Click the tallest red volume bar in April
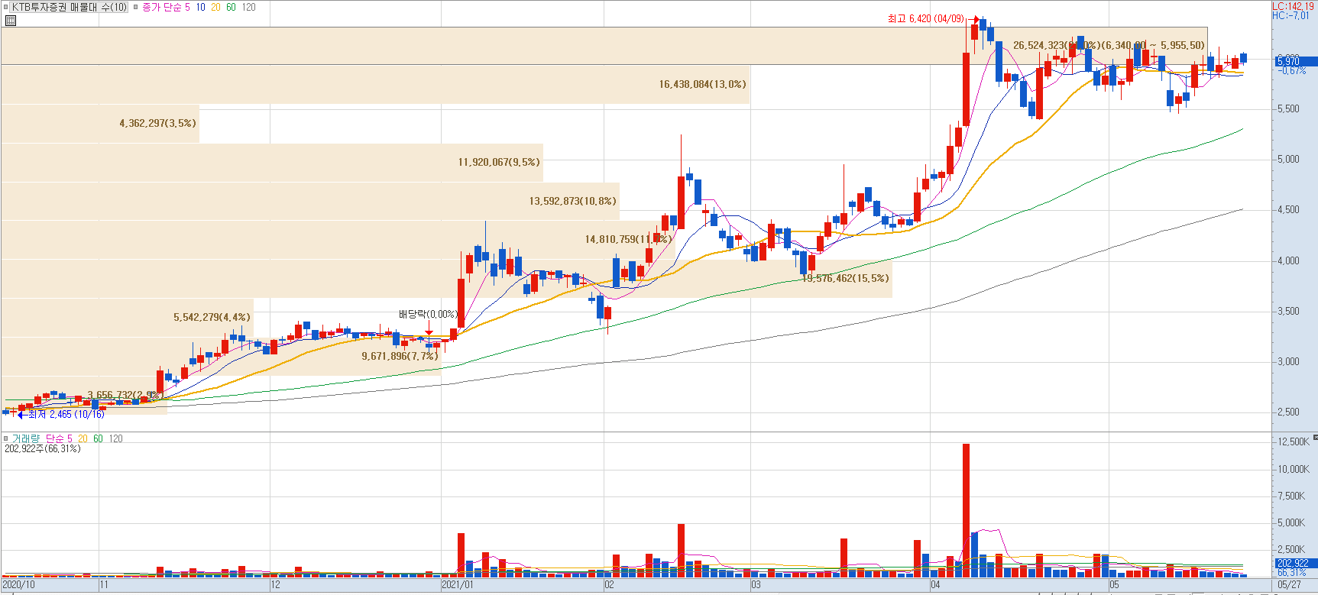This screenshot has height=595, width=1318. (966, 510)
